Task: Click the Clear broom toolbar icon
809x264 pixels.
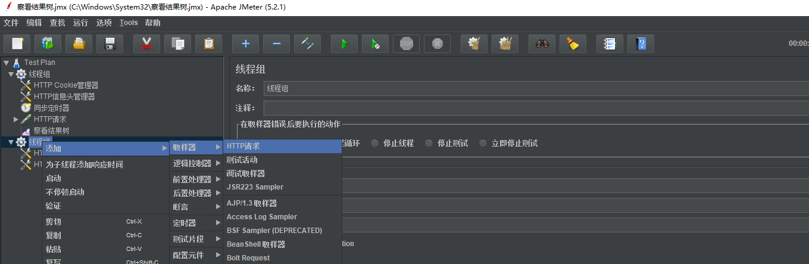Action: point(474,44)
